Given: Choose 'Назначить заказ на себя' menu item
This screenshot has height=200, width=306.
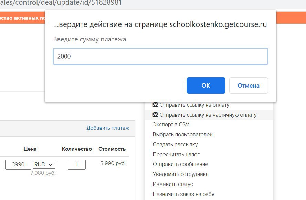Looking at the screenshot, I should click(x=183, y=194).
